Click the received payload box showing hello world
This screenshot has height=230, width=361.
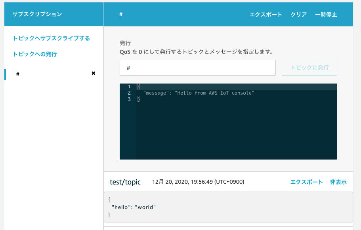(228, 207)
